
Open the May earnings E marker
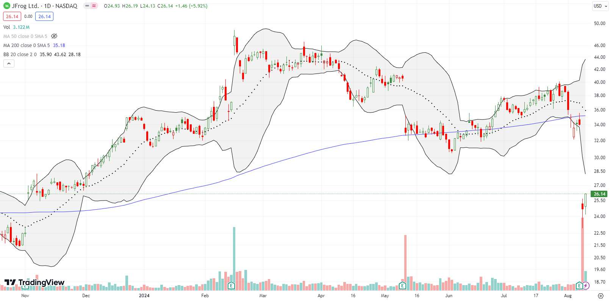click(402, 285)
